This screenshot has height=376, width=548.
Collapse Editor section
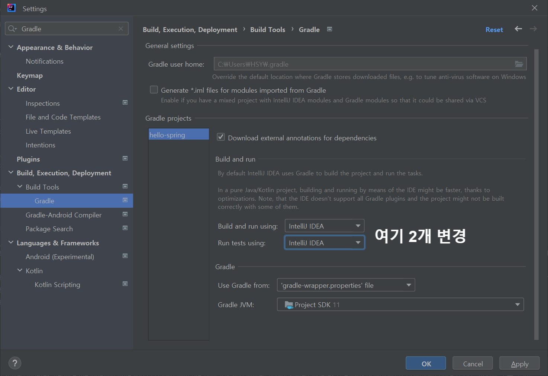(x=11, y=89)
